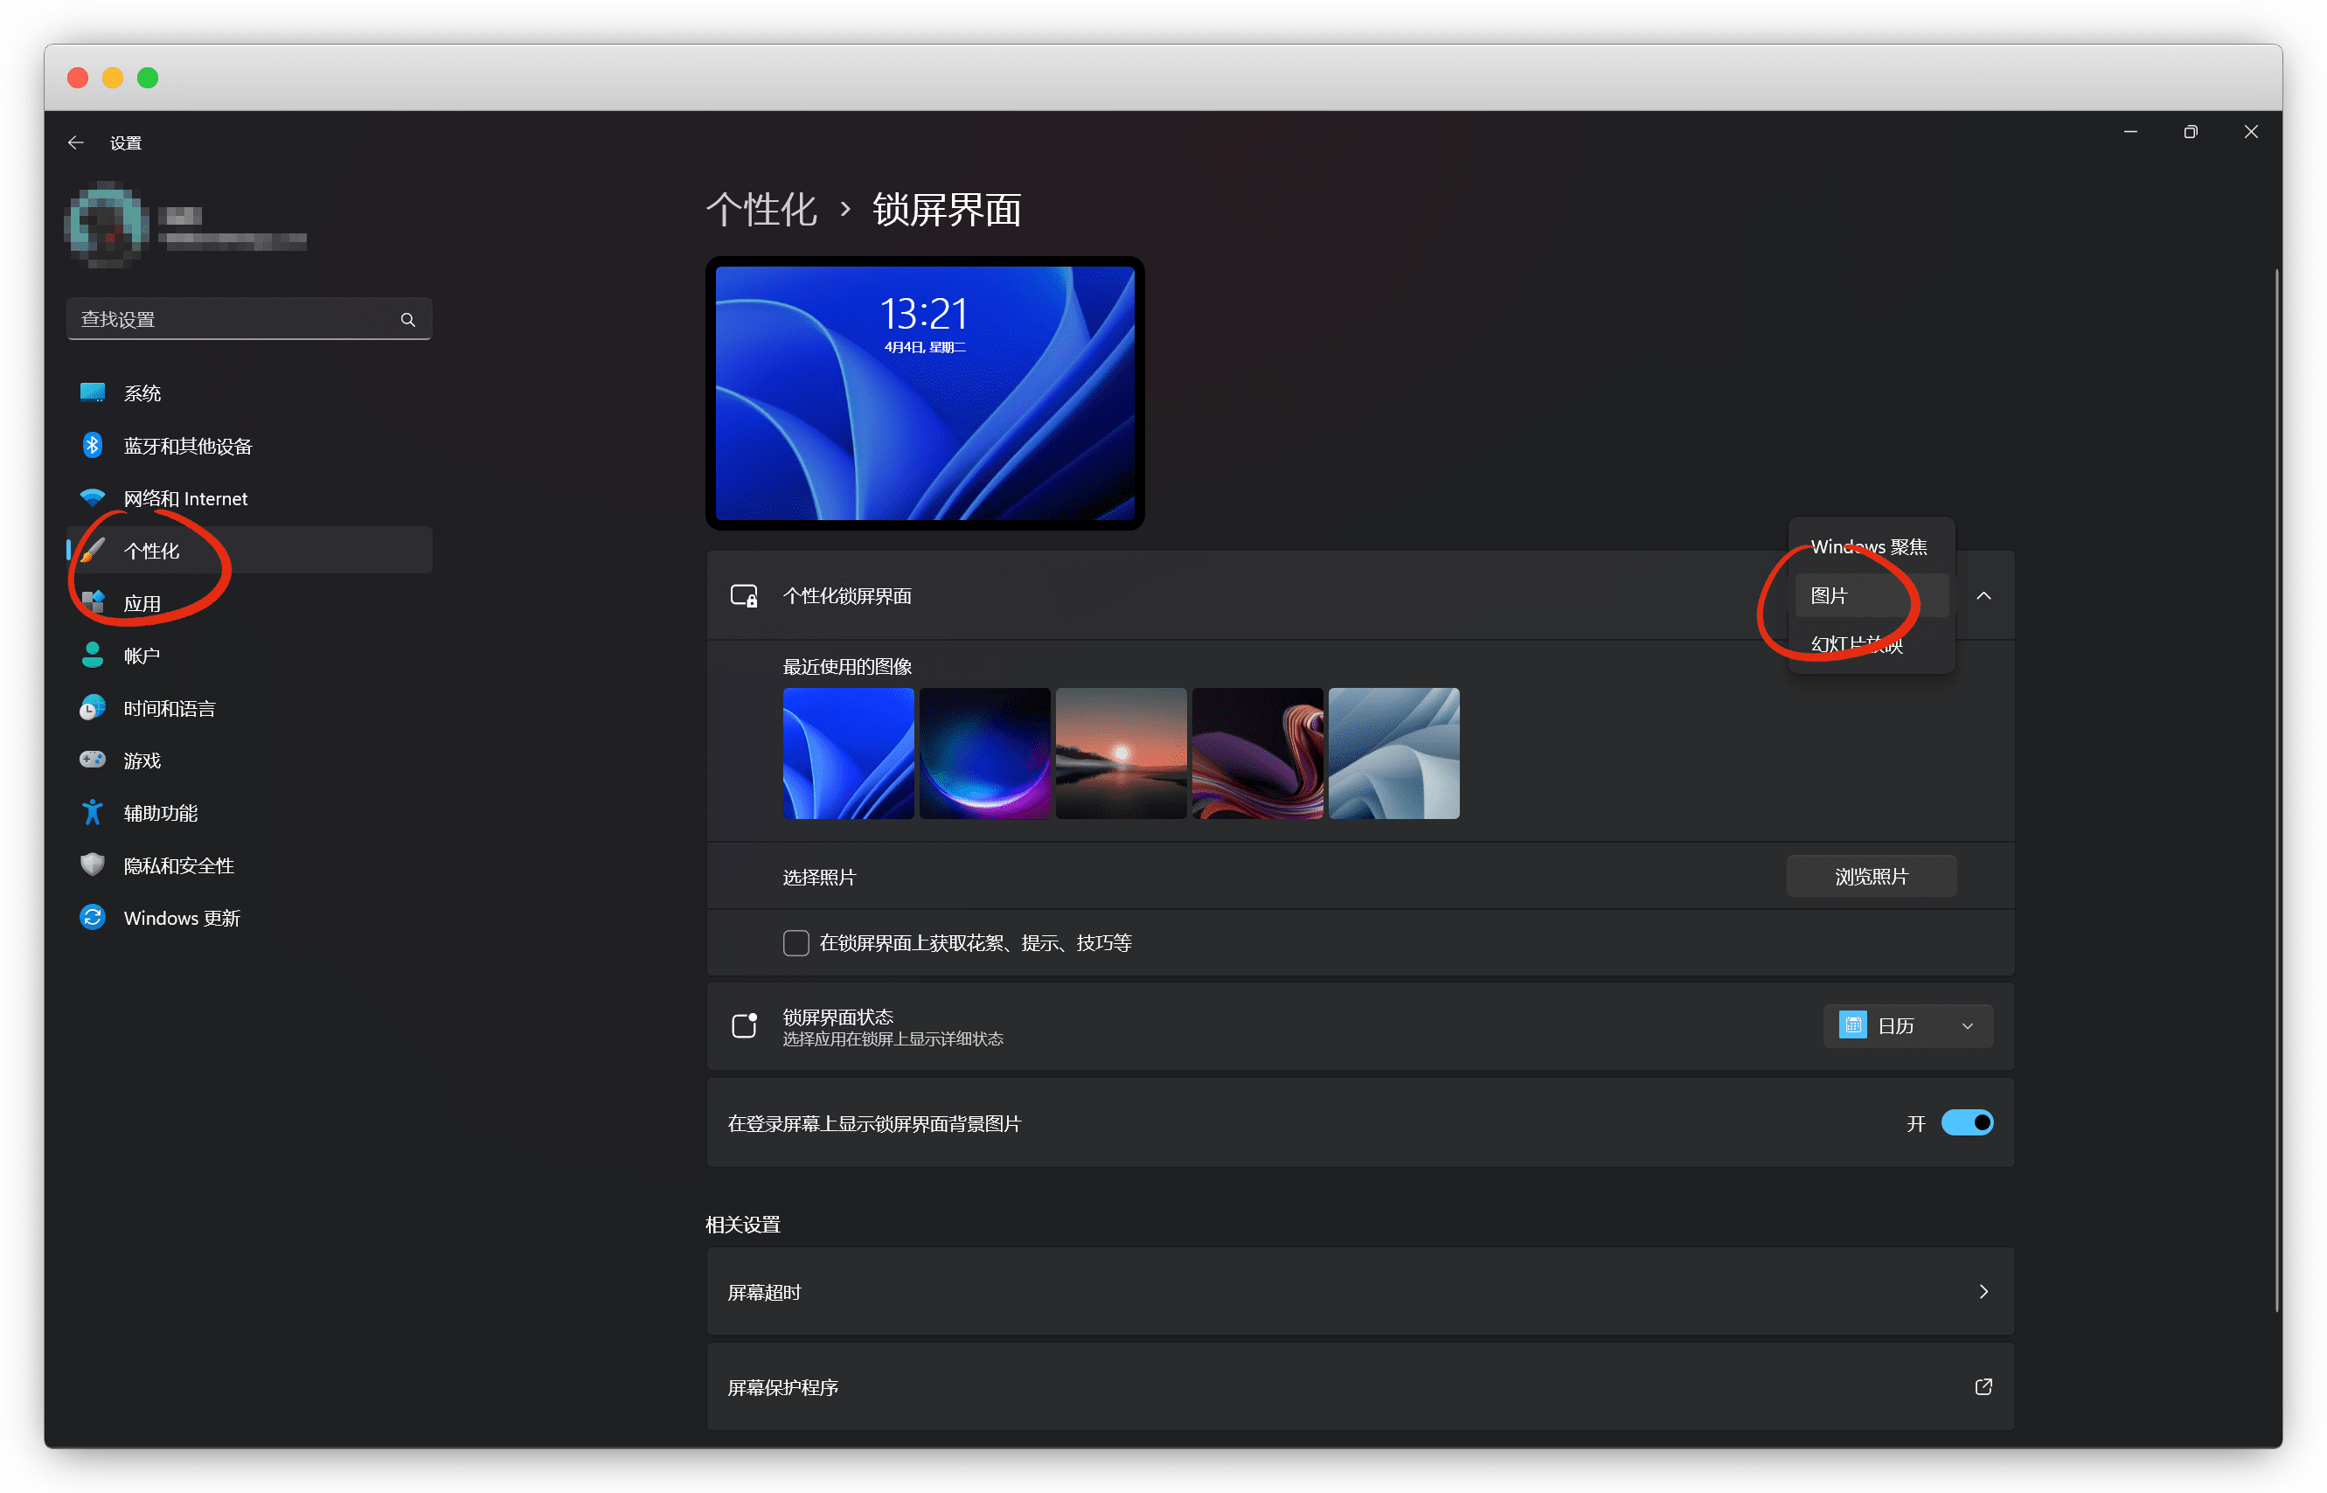Click the Wi-Fi network icon
The height and width of the screenshot is (1493, 2327).
point(92,497)
